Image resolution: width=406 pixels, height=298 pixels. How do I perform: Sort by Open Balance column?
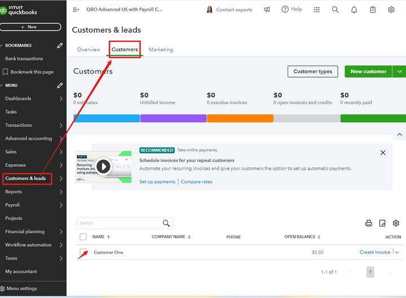pyautogui.click(x=319, y=237)
